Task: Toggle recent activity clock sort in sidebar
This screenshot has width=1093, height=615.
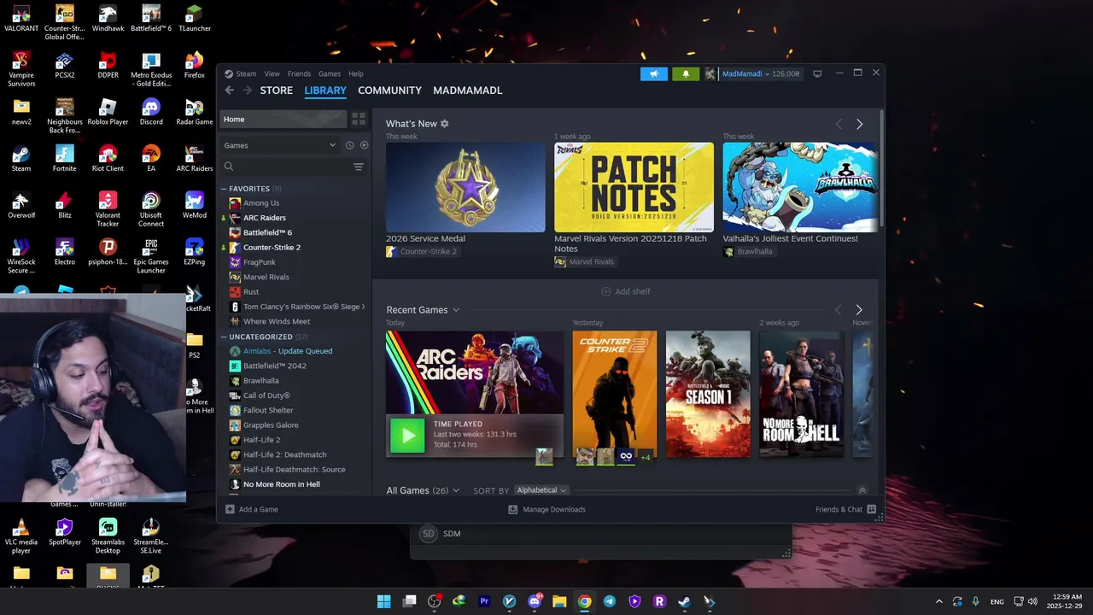Action: [349, 145]
